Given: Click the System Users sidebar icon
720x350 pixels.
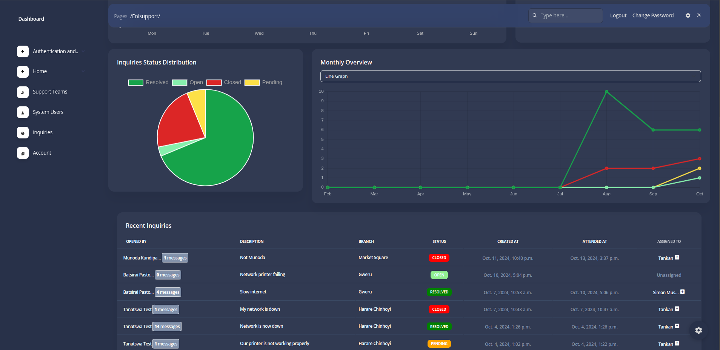Looking at the screenshot, I should point(23,112).
